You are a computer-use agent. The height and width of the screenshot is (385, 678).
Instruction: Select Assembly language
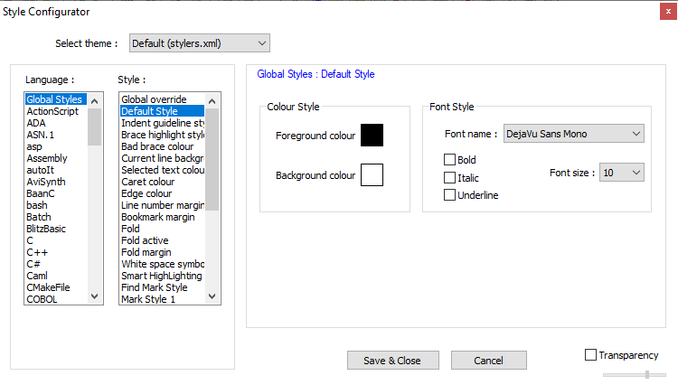[56, 158]
